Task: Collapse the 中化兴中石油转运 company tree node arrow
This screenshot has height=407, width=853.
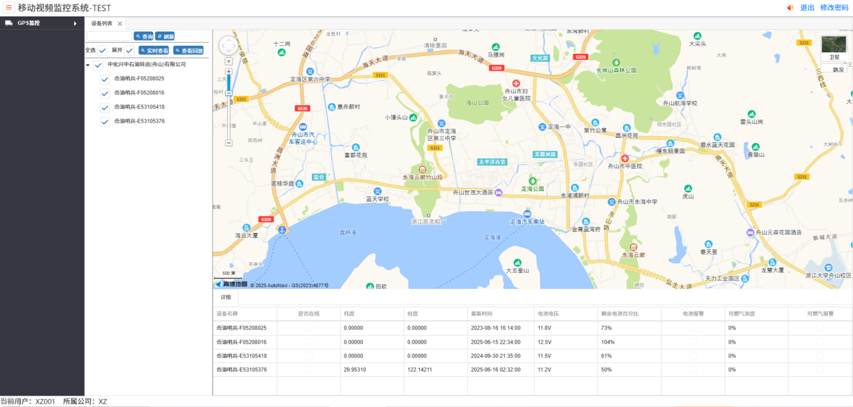Action: click(x=88, y=65)
